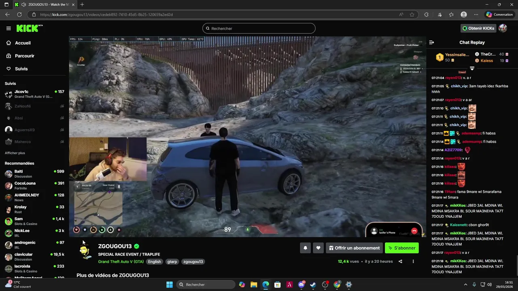Image resolution: width=518 pixels, height=291 pixels.
Task: Toggle the notification bell for ZGOUGOU13
Action: (306, 248)
